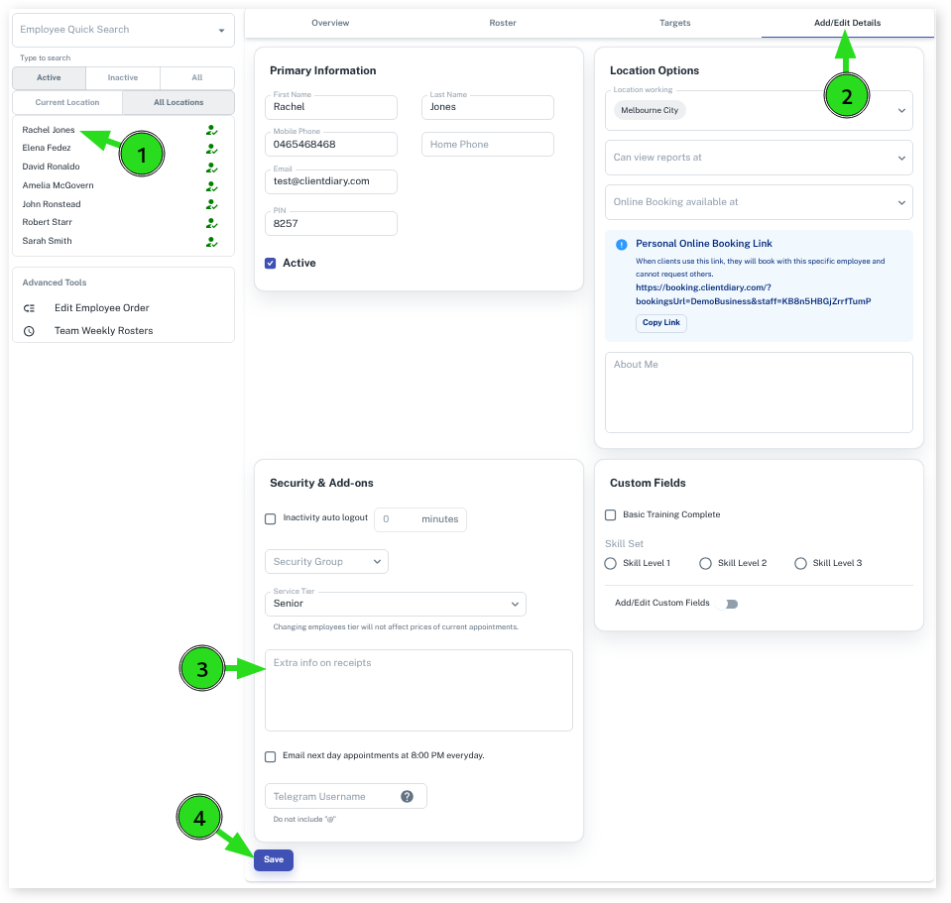Click the status icon next to Rachel Jones
The height and width of the screenshot is (903, 951).
pyautogui.click(x=210, y=130)
